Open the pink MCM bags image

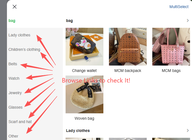pyautogui.click(x=171, y=47)
